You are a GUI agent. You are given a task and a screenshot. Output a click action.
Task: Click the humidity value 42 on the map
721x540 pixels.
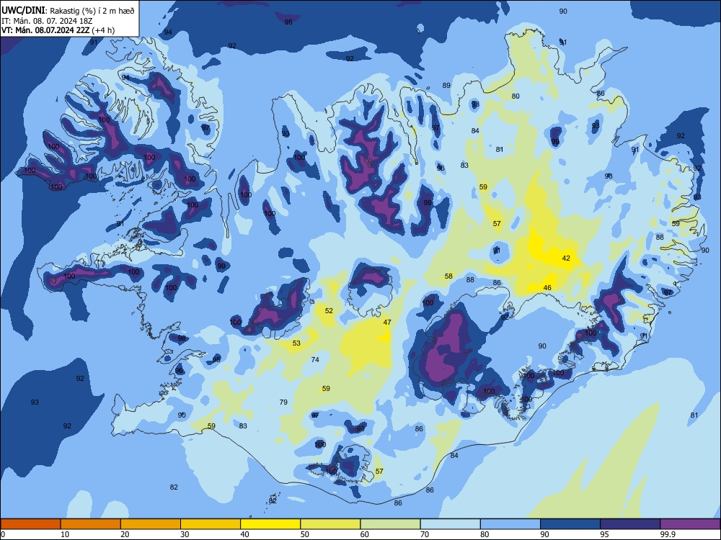(x=566, y=258)
